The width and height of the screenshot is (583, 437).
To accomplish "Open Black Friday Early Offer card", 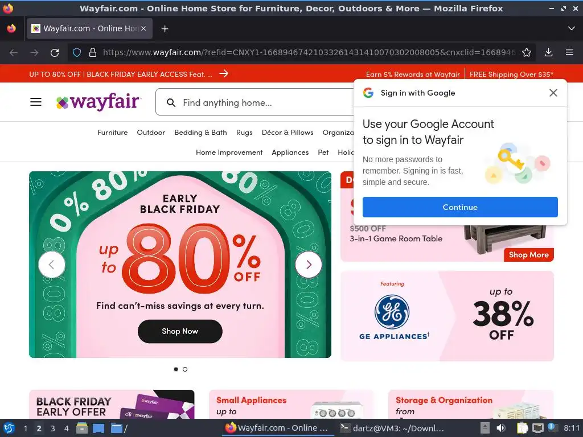I will (x=112, y=405).
